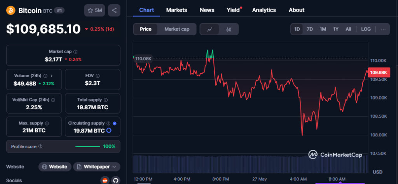Image resolution: width=398 pixels, height=184 pixels.
Task: Open the Yield tab
Action: point(233,10)
